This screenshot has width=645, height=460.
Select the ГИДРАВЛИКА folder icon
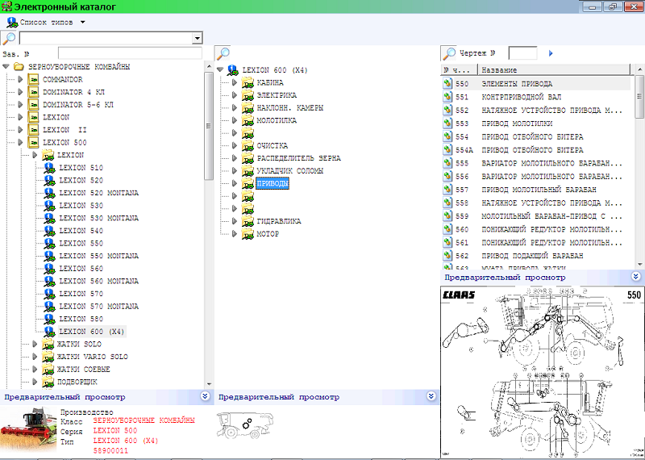(x=248, y=221)
